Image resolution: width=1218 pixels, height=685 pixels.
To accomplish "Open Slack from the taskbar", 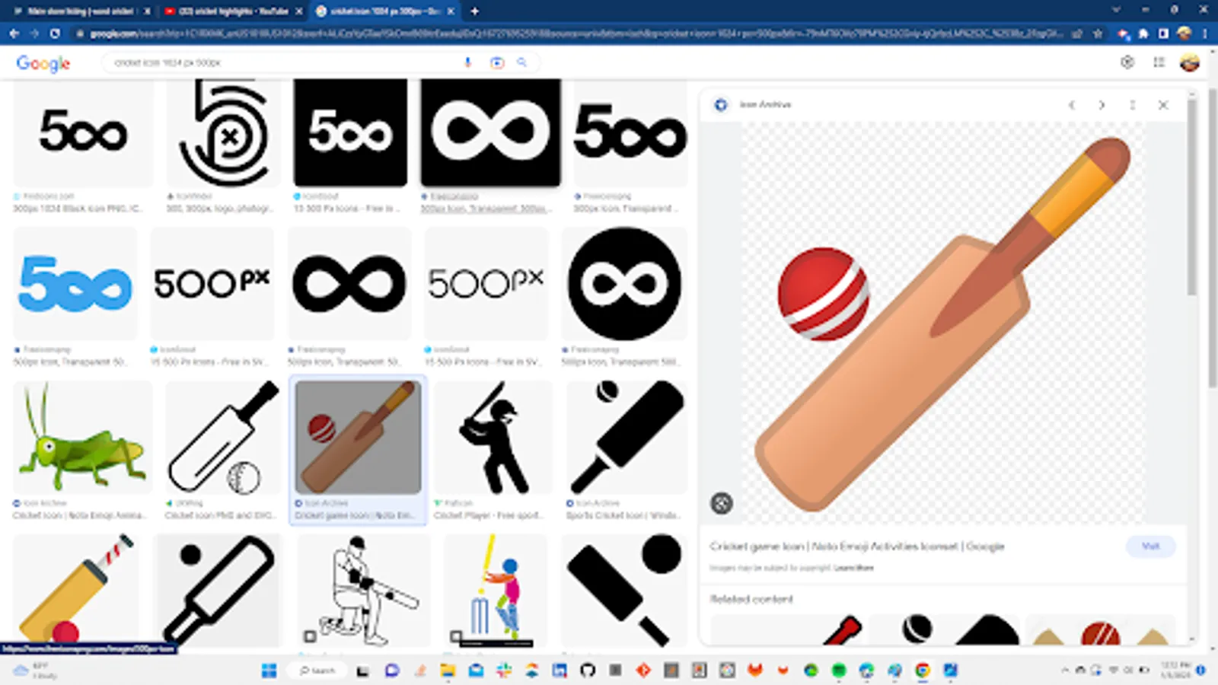I will pos(503,671).
